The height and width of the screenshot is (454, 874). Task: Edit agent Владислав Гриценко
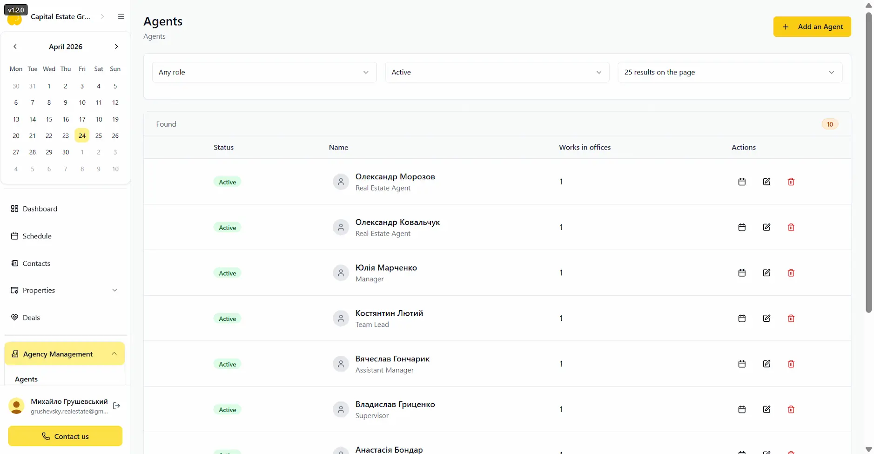[766, 410]
